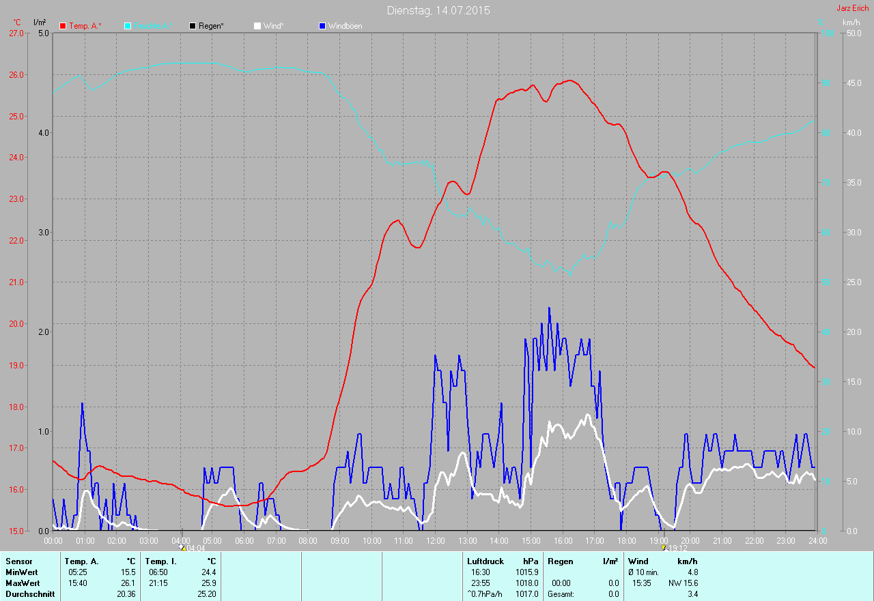This screenshot has height=601, width=874.
Task: Click the Jarz Erich author label
Action: tap(852, 8)
